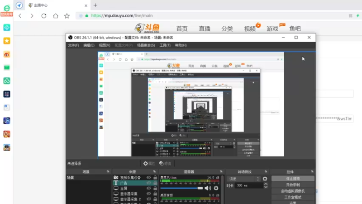
Task: Click the bookmark star in browser toolbar
Action: point(67,16)
